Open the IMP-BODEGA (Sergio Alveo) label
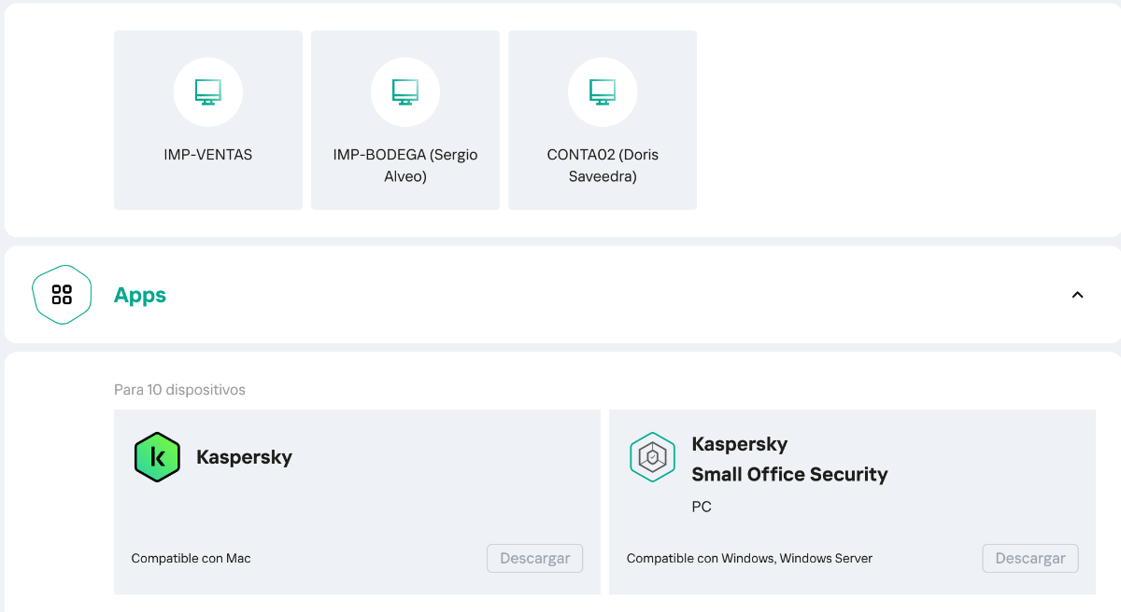Viewport: 1121px width, 612px height. (x=404, y=165)
